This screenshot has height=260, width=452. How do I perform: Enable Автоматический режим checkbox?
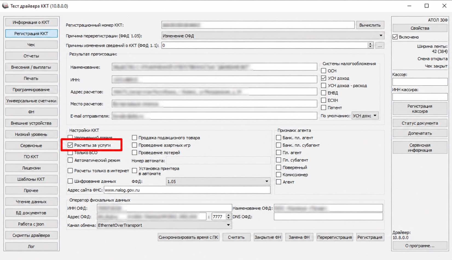pos(70,160)
